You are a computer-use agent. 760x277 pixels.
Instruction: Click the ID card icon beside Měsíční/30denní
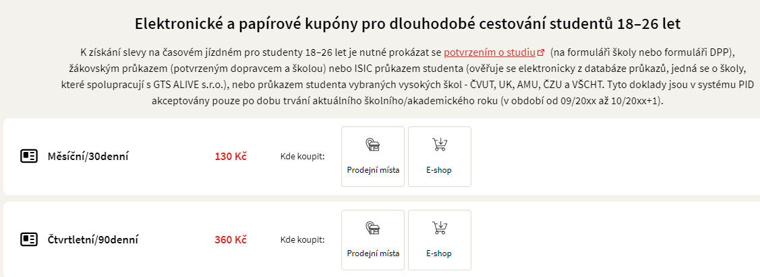28,157
